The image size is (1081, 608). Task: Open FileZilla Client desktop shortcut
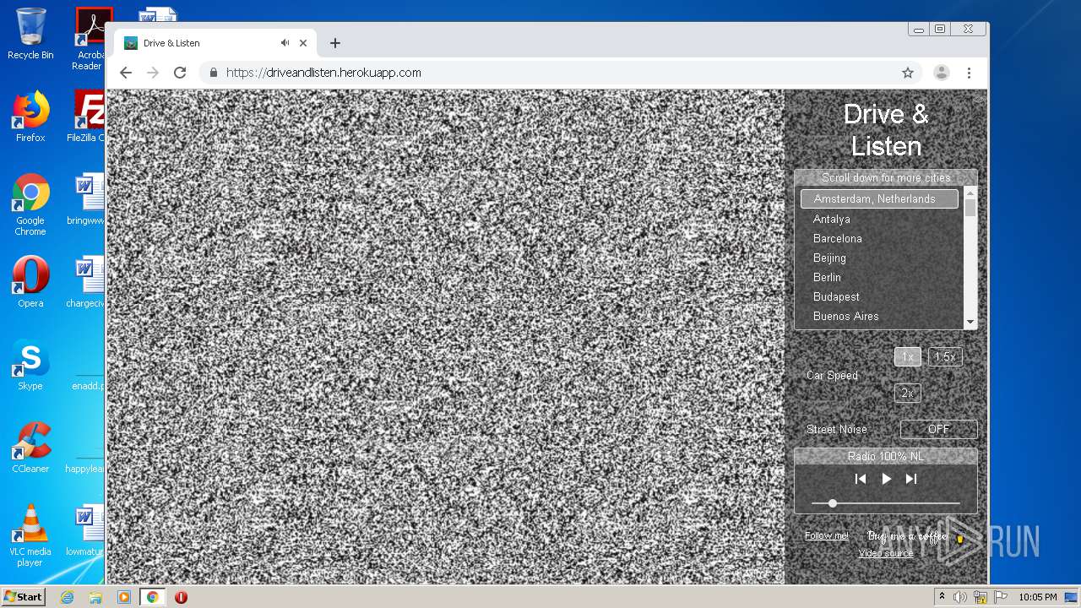pyautogui.click(x=87, y=117)
